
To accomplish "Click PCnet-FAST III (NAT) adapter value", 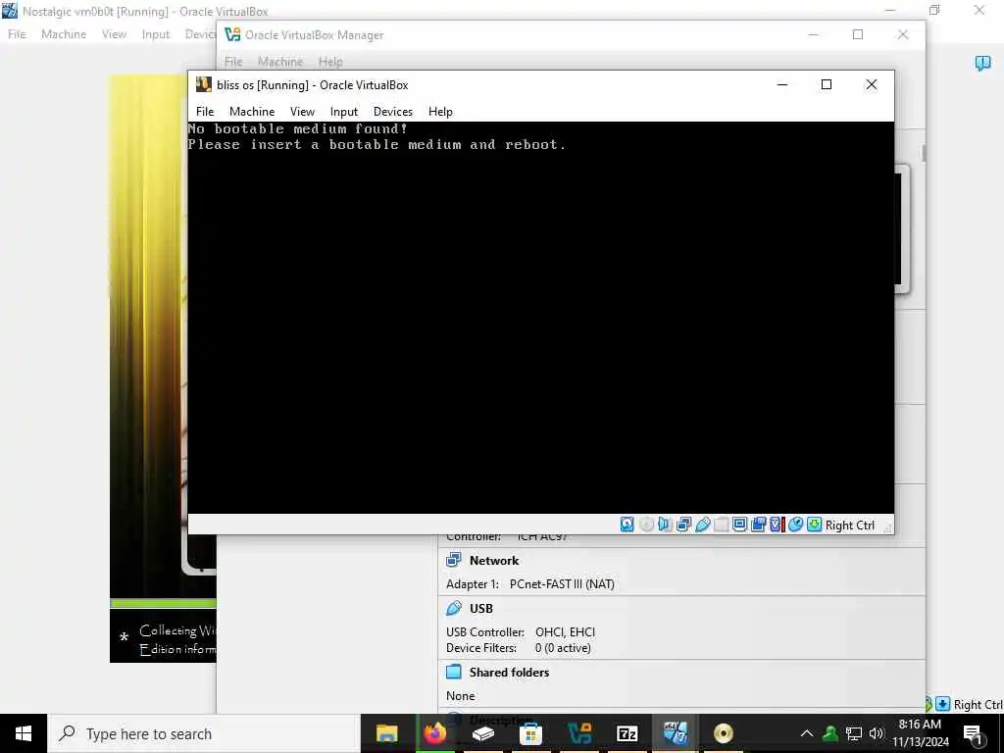I will pos(562,584).
